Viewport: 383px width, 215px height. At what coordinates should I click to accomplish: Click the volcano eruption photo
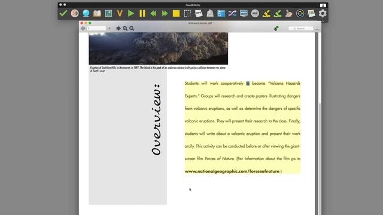[x=158, y=48]
